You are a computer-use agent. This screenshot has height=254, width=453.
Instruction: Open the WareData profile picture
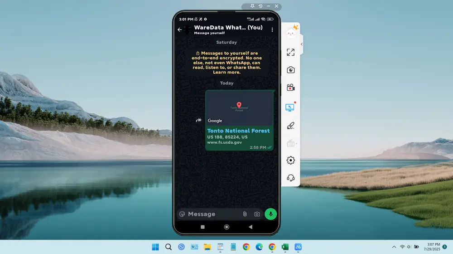pos(188,29)
